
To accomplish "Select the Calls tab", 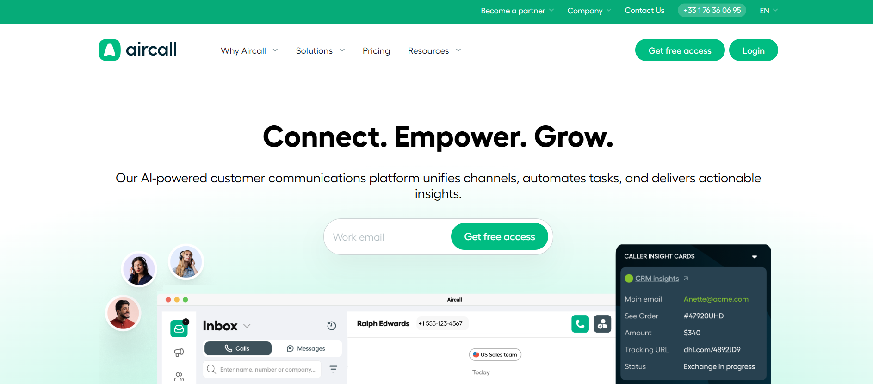I will (238, 348).
